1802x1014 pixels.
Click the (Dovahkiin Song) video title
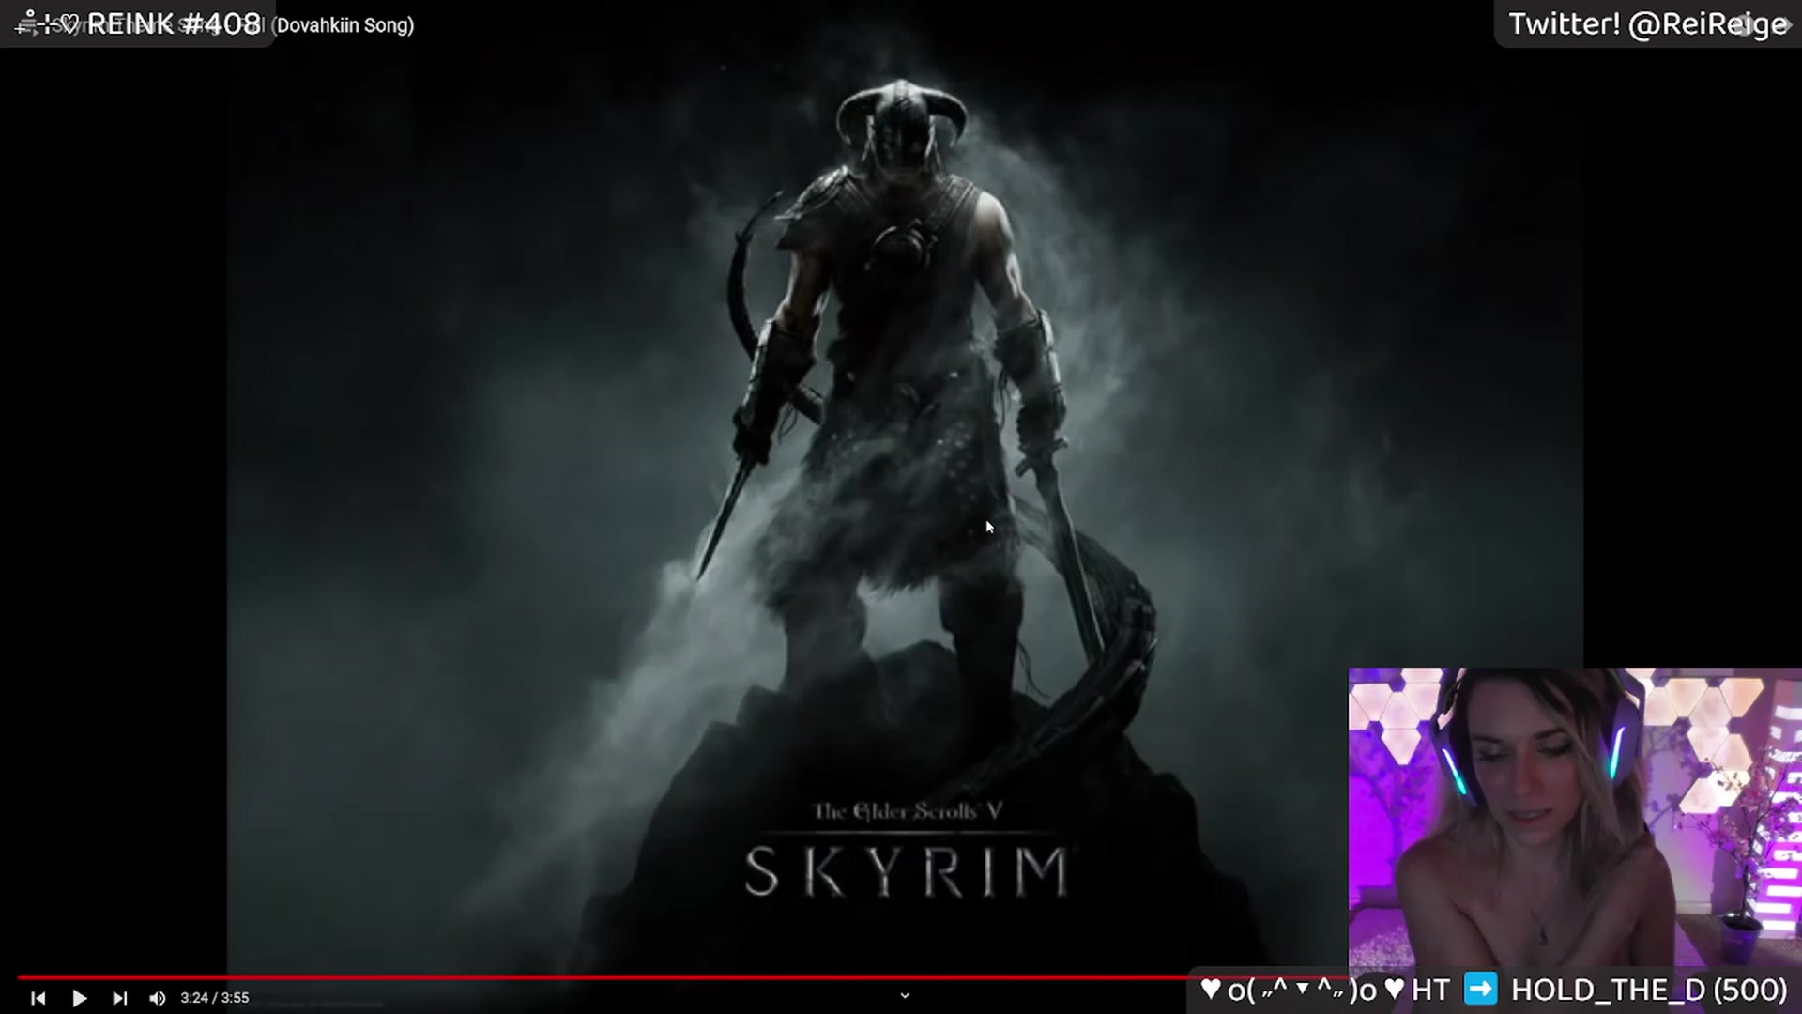343,25
